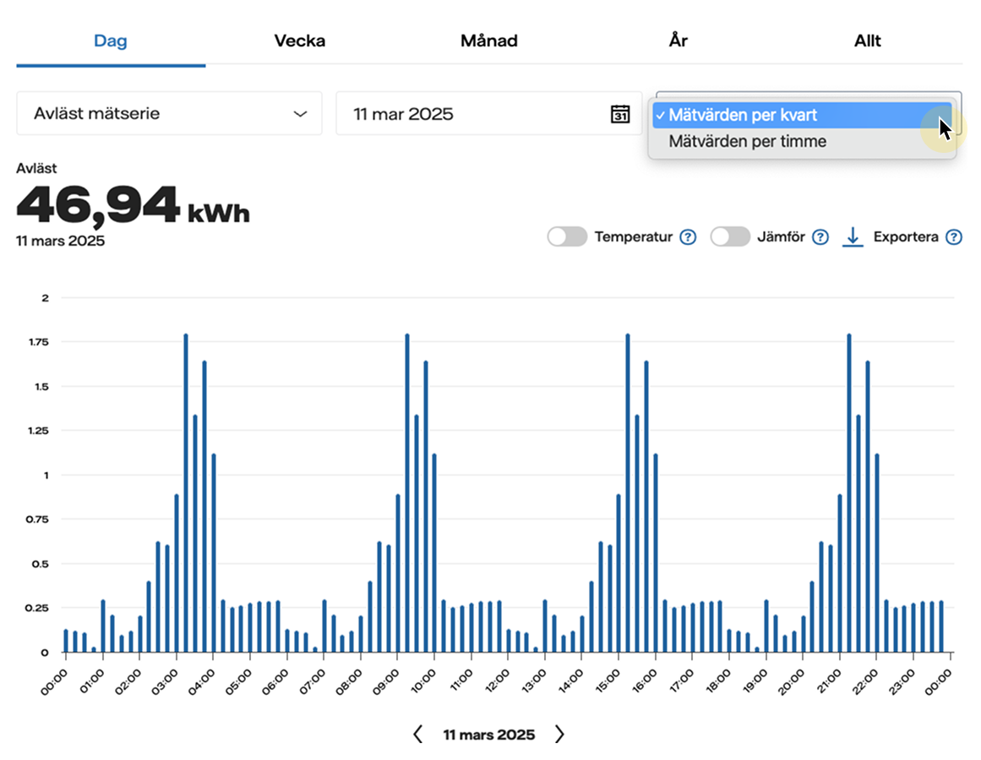Viewport: 981px width, 760px height.
Task: Turn on the Jämför switch
Action: (730, 237)
